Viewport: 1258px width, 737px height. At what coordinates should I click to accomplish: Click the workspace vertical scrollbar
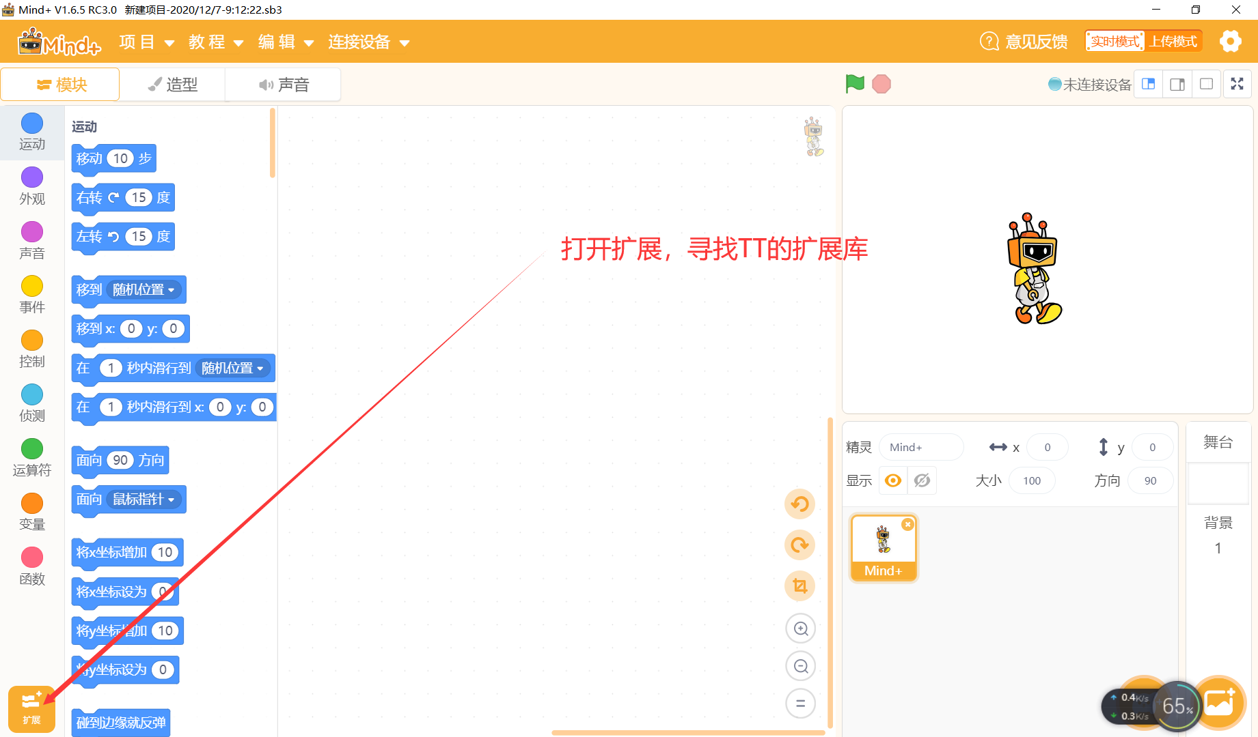coord(830,573)
